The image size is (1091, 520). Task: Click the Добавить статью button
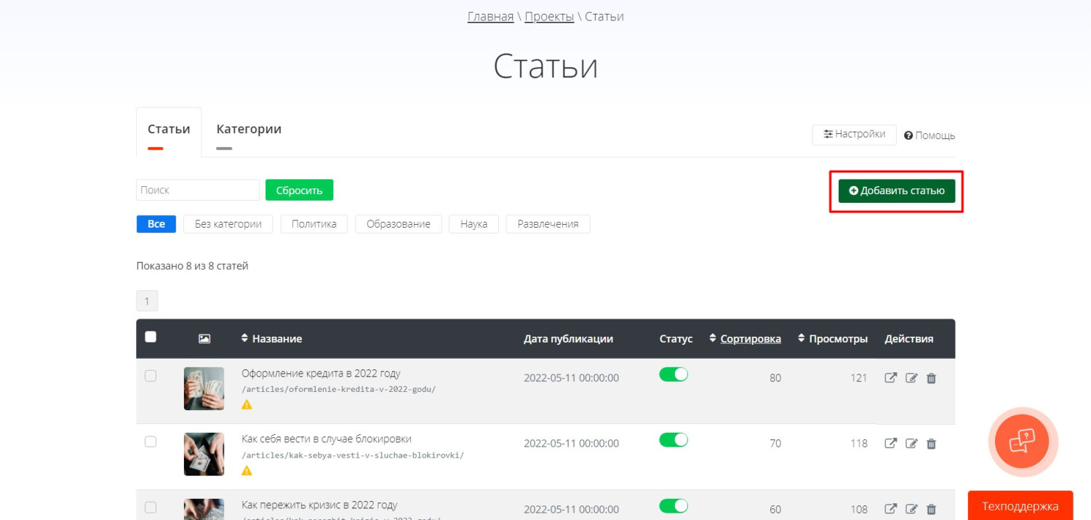(x=896, y=191)
